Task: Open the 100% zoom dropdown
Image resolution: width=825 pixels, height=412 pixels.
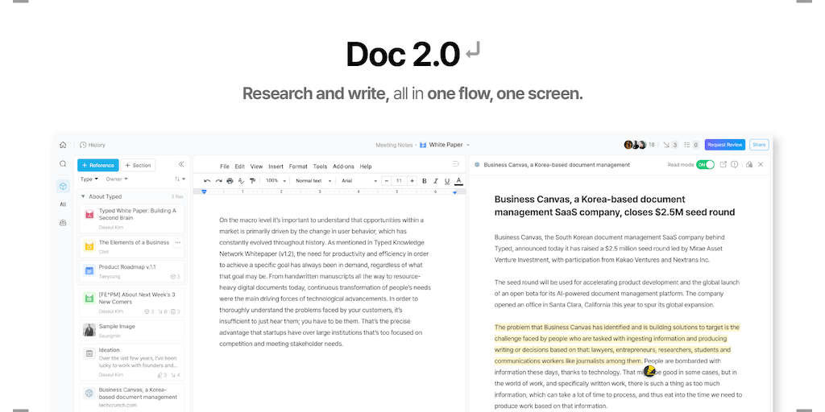Action: tap(276, 181)
